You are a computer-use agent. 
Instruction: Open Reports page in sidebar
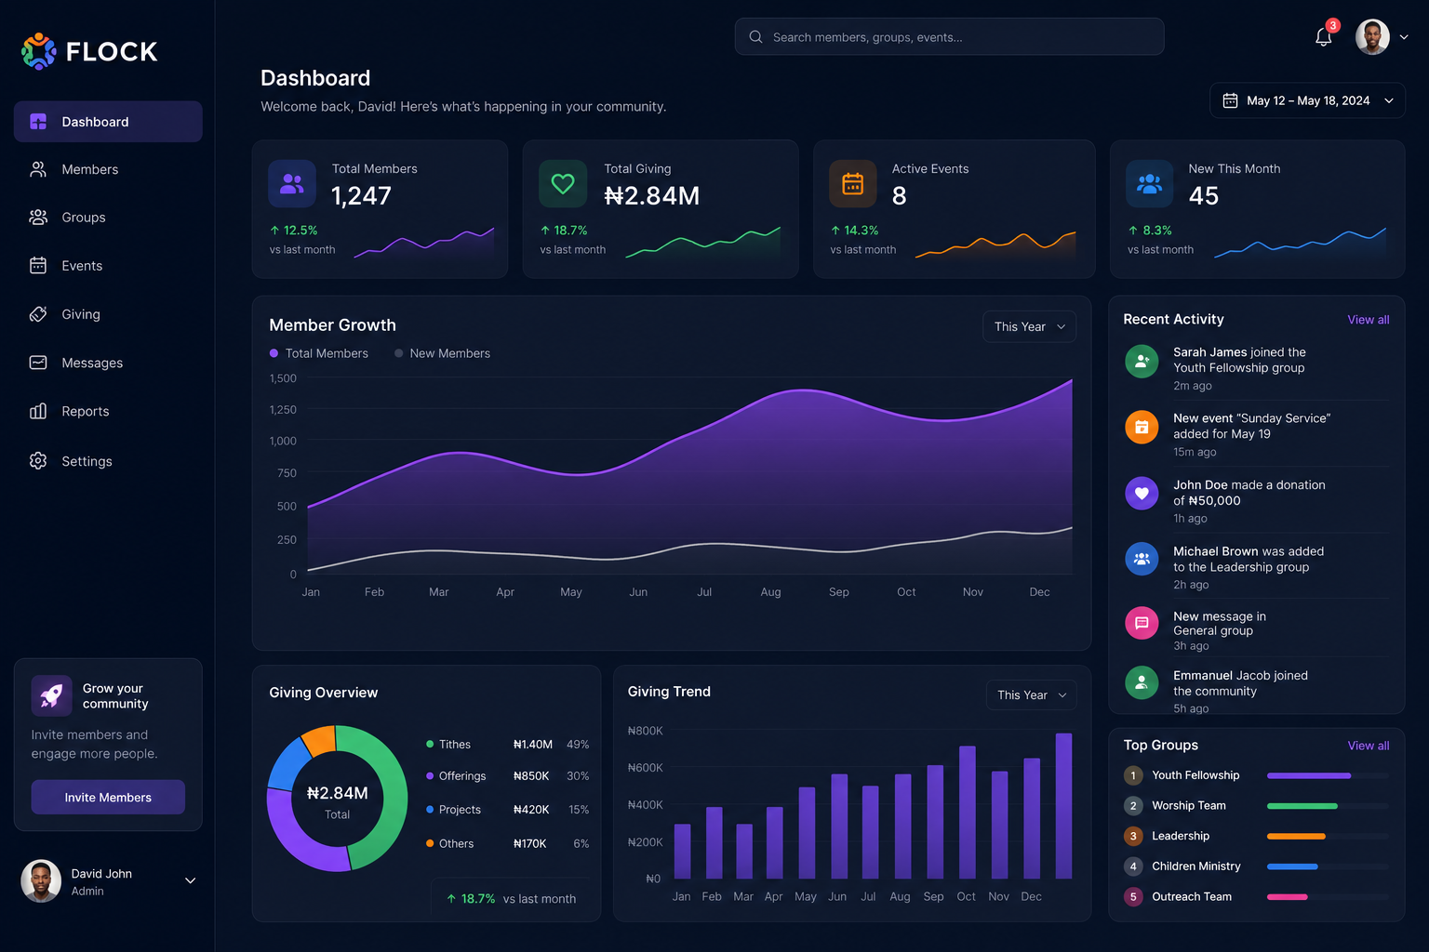pyautogui.click(x=108, y=411)
